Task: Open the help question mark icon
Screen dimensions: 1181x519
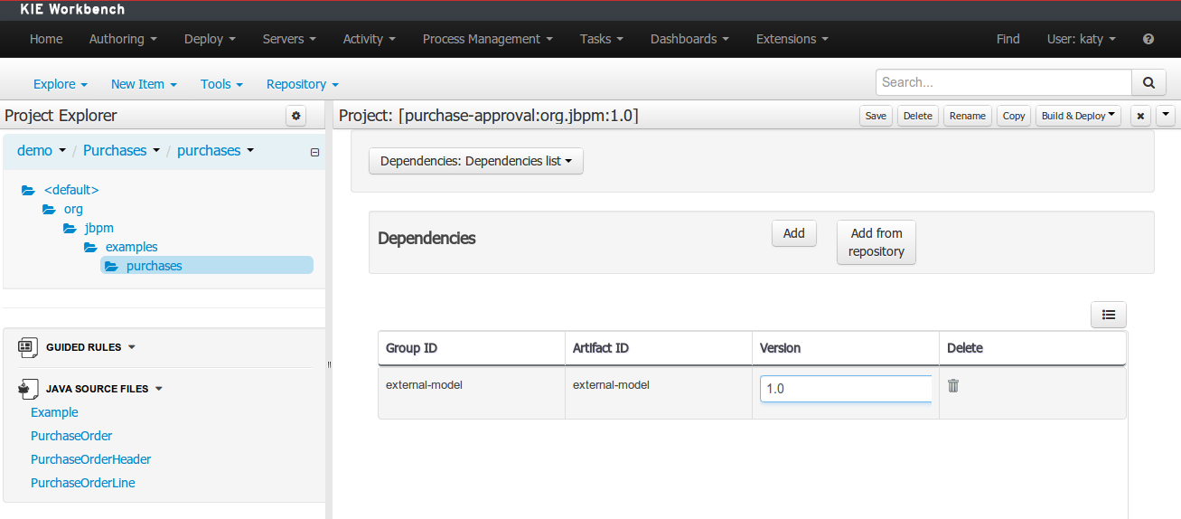Action: click(x=1148, y=39)
